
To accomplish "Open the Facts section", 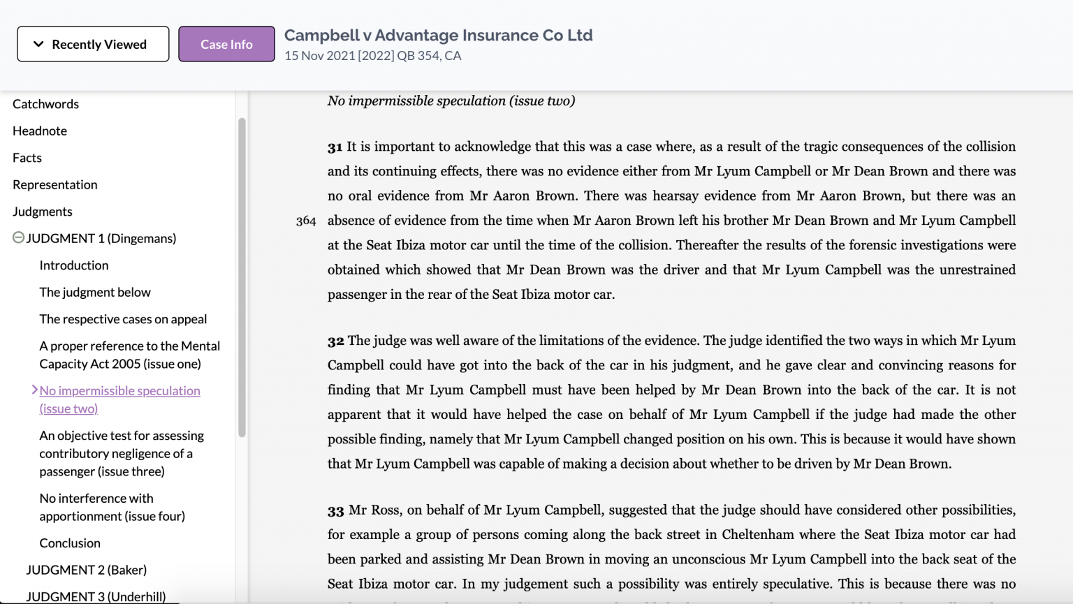I will (27, 158).
